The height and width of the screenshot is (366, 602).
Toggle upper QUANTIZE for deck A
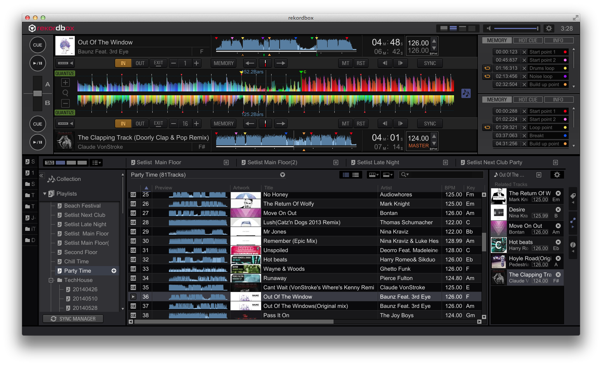[x=65, y=74]
